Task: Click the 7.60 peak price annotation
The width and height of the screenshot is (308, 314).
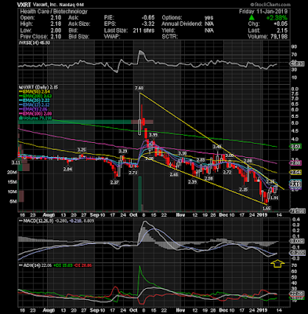Action: [x=140, y=88]
